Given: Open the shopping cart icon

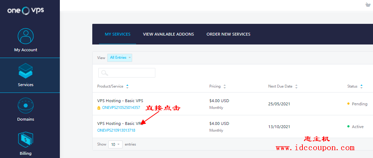Looking at the screenshot, I should point(368,5).
